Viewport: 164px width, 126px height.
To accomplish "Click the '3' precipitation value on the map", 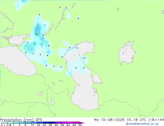I will [36, 34].
